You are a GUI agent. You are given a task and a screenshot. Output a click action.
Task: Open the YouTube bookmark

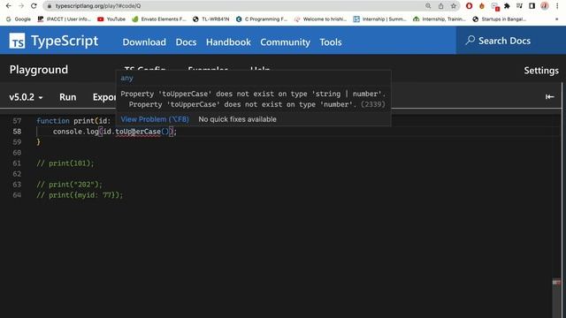tap(111, 19)
